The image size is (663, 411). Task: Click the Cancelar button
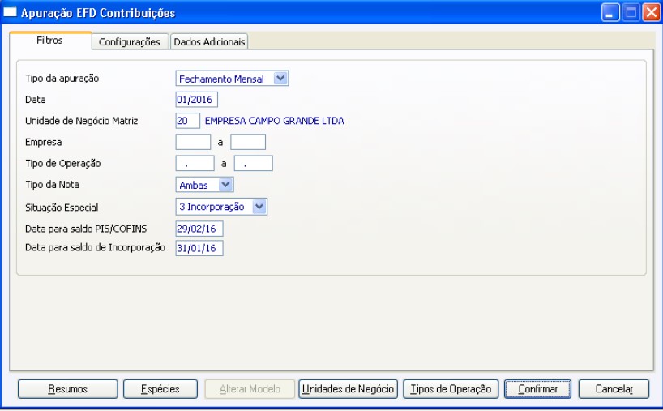click(614, 389)
